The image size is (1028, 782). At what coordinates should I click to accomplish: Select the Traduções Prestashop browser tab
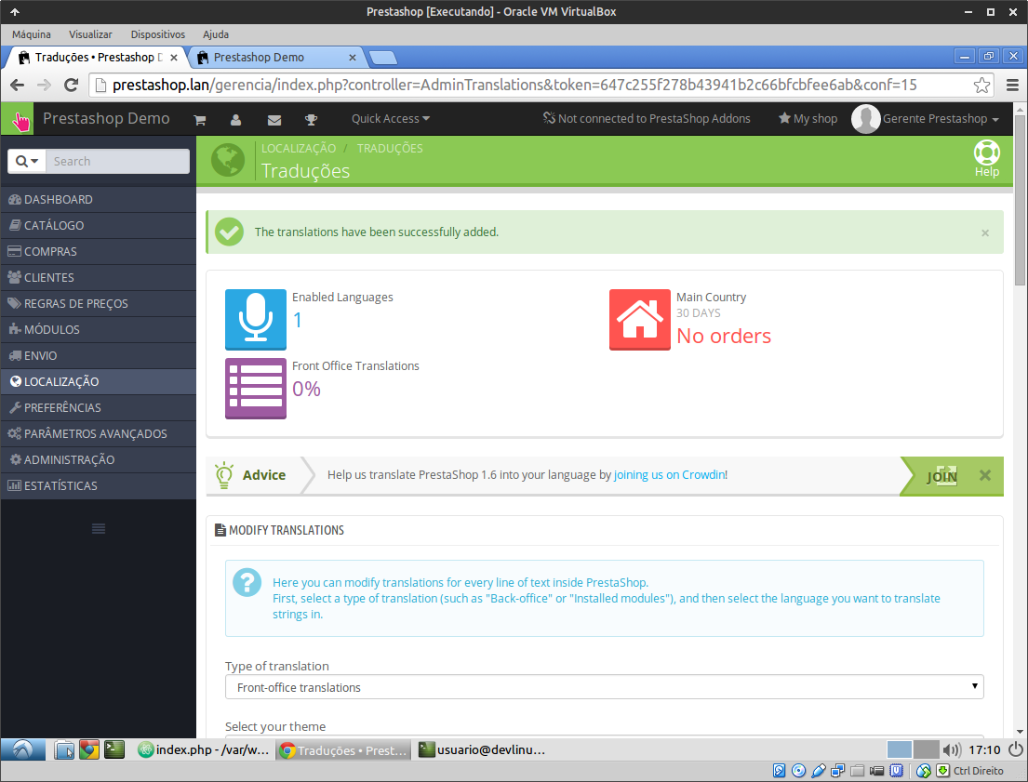(95, 58)
